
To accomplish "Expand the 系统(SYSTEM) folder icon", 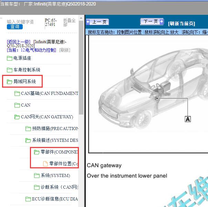I will point(37,176).
